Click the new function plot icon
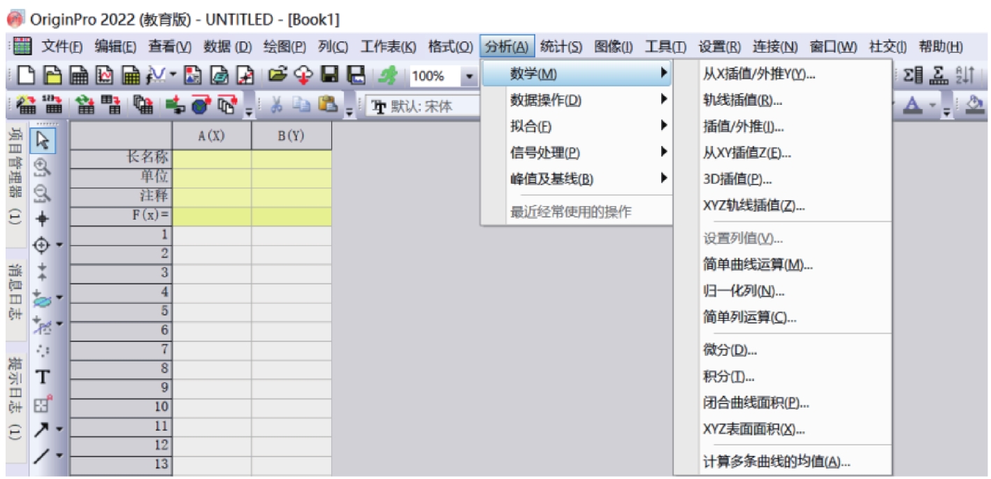 pyautogui.click(x=156, y=75)
